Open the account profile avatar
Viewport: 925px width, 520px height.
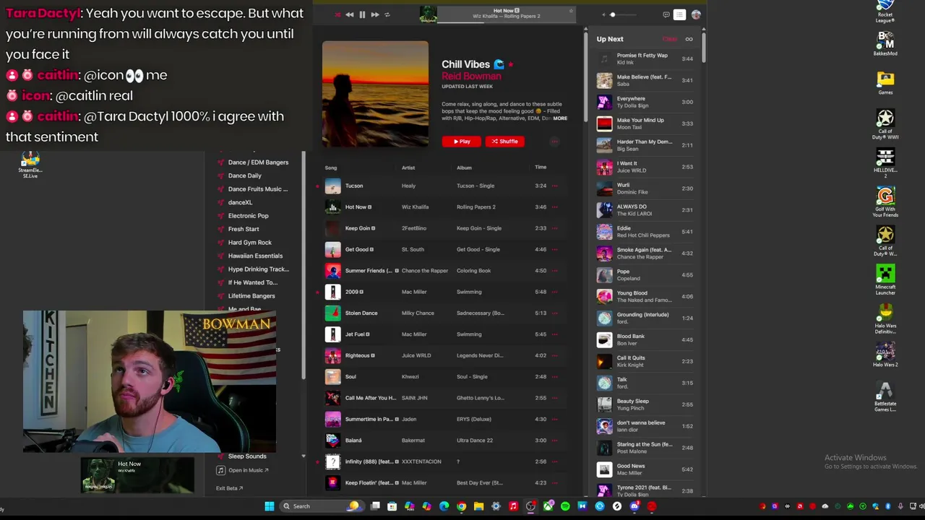coord(696,14)
